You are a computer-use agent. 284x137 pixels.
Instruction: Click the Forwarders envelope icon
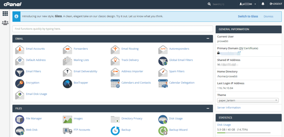(67, 50)
